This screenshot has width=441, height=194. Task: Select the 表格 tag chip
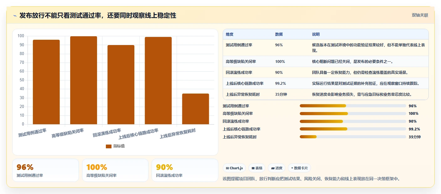pyautogui.click(x=257, y=168)
